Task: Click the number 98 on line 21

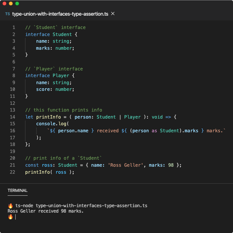Action: [171, 165]
